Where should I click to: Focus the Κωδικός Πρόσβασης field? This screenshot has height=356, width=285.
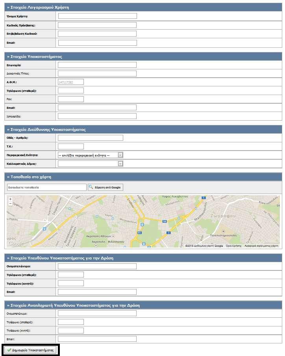tap(97, 25)
